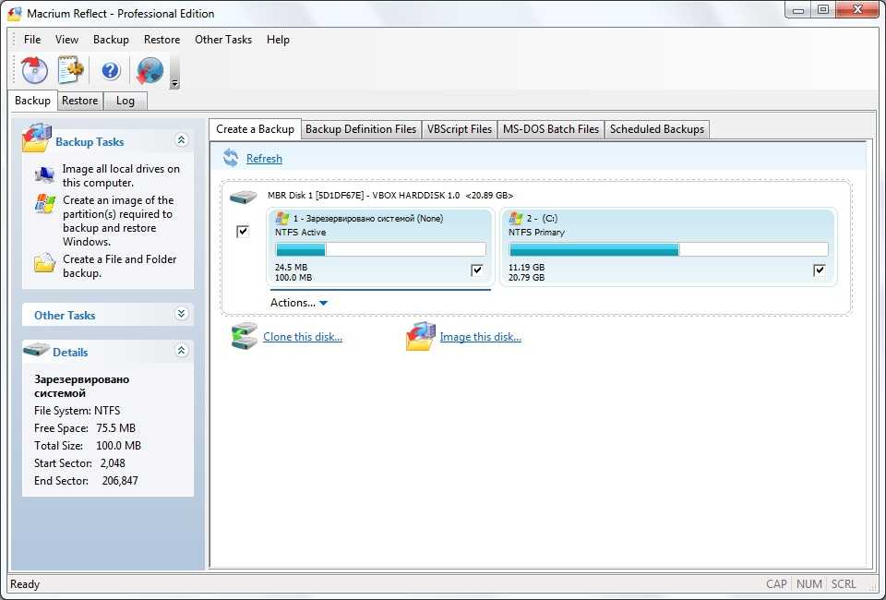The image size is (886, 600).
Task: Click the Other Tasks panel heading
Action: (x=65, y=316)
